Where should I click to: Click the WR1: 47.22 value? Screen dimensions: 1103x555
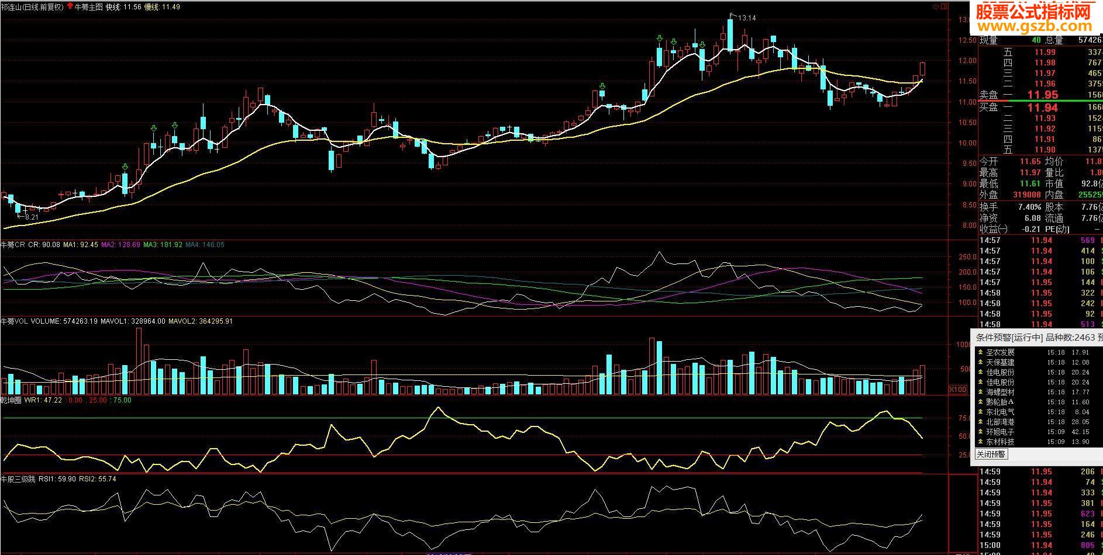[43, 400]
